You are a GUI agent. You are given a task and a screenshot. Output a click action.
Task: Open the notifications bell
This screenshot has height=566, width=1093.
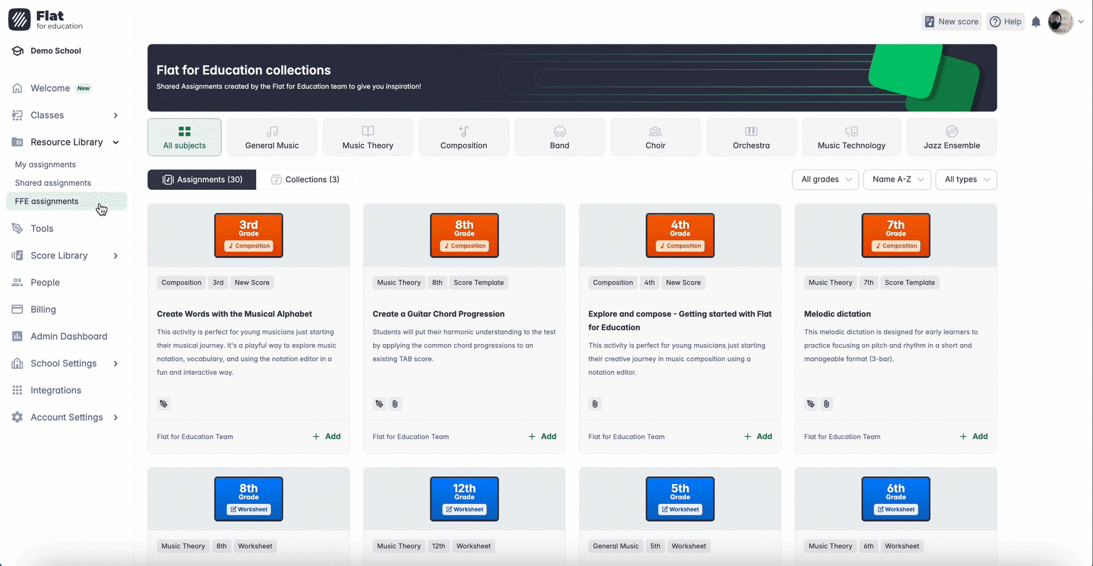click(x=1036, y=22)
